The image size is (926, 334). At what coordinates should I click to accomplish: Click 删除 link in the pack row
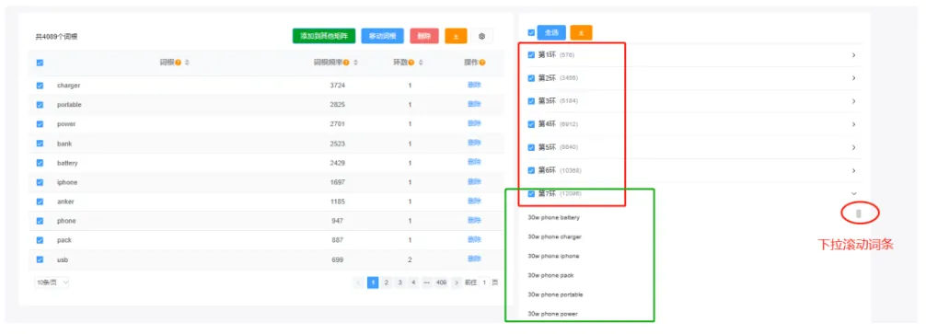coord(474,239)
